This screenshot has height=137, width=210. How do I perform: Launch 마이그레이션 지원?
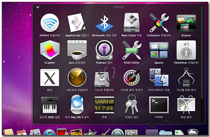[x=159, y=77]
